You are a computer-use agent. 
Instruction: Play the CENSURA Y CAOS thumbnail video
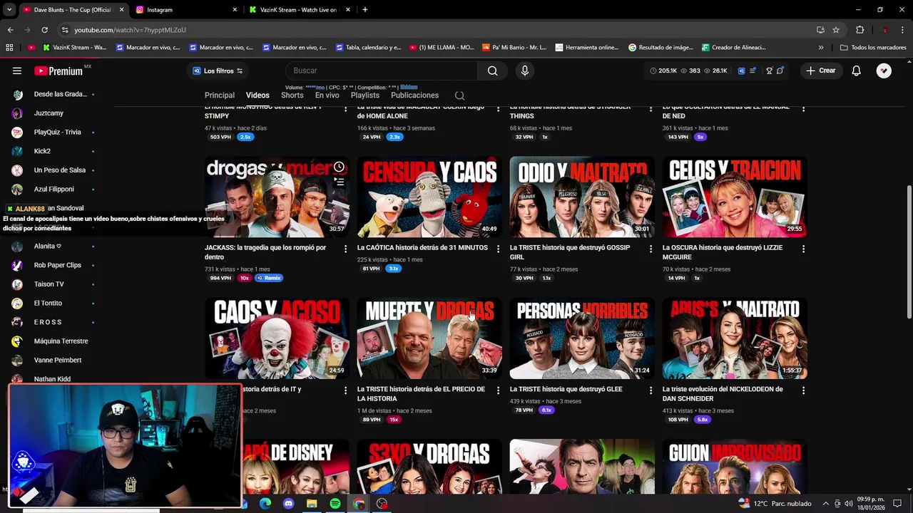click(429, 197)
